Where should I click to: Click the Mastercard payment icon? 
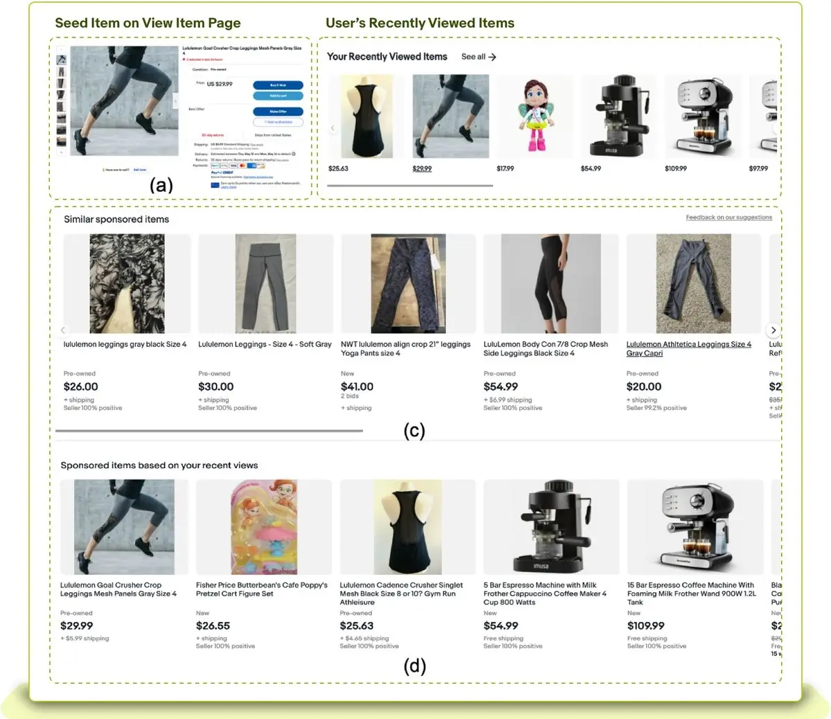242,166
